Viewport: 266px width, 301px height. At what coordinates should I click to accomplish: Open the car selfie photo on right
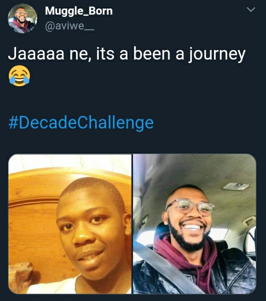pyautogui.click(x=194, y=224)
